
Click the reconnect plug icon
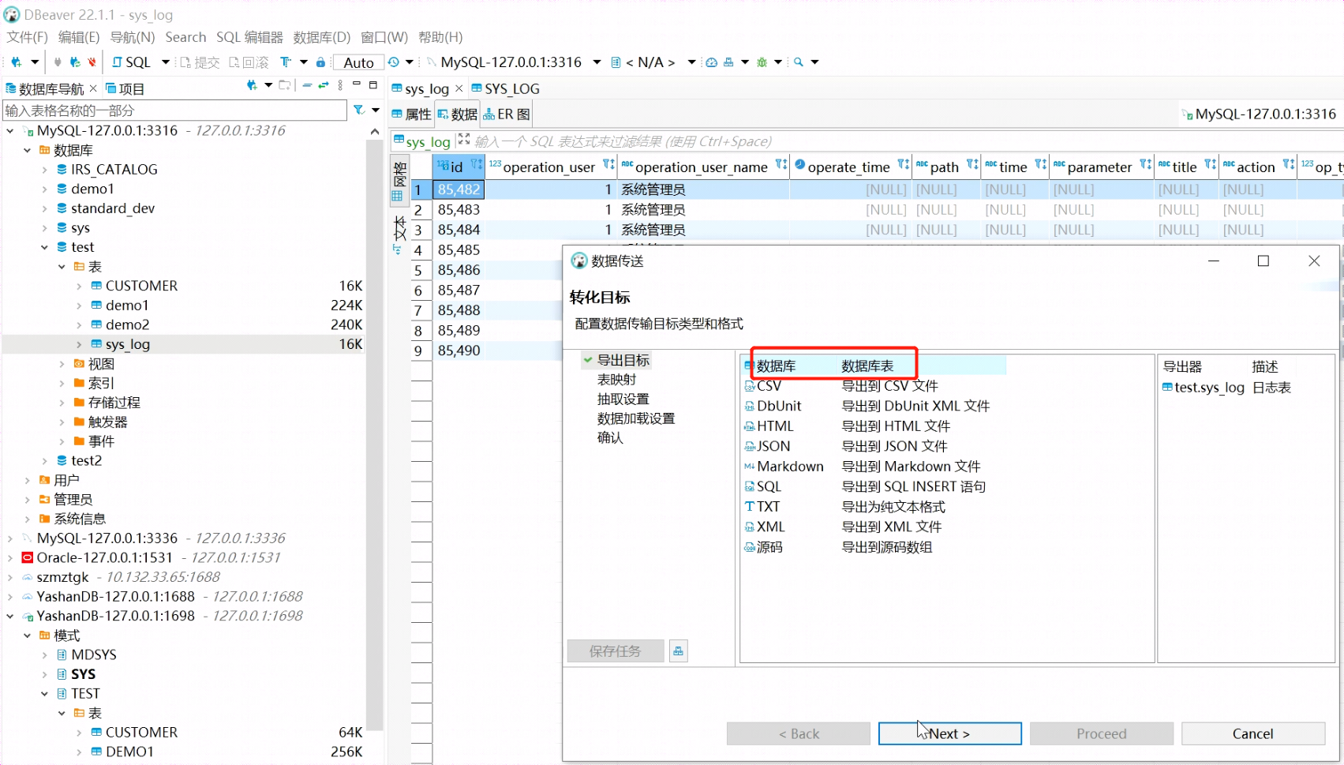(75, 62)
